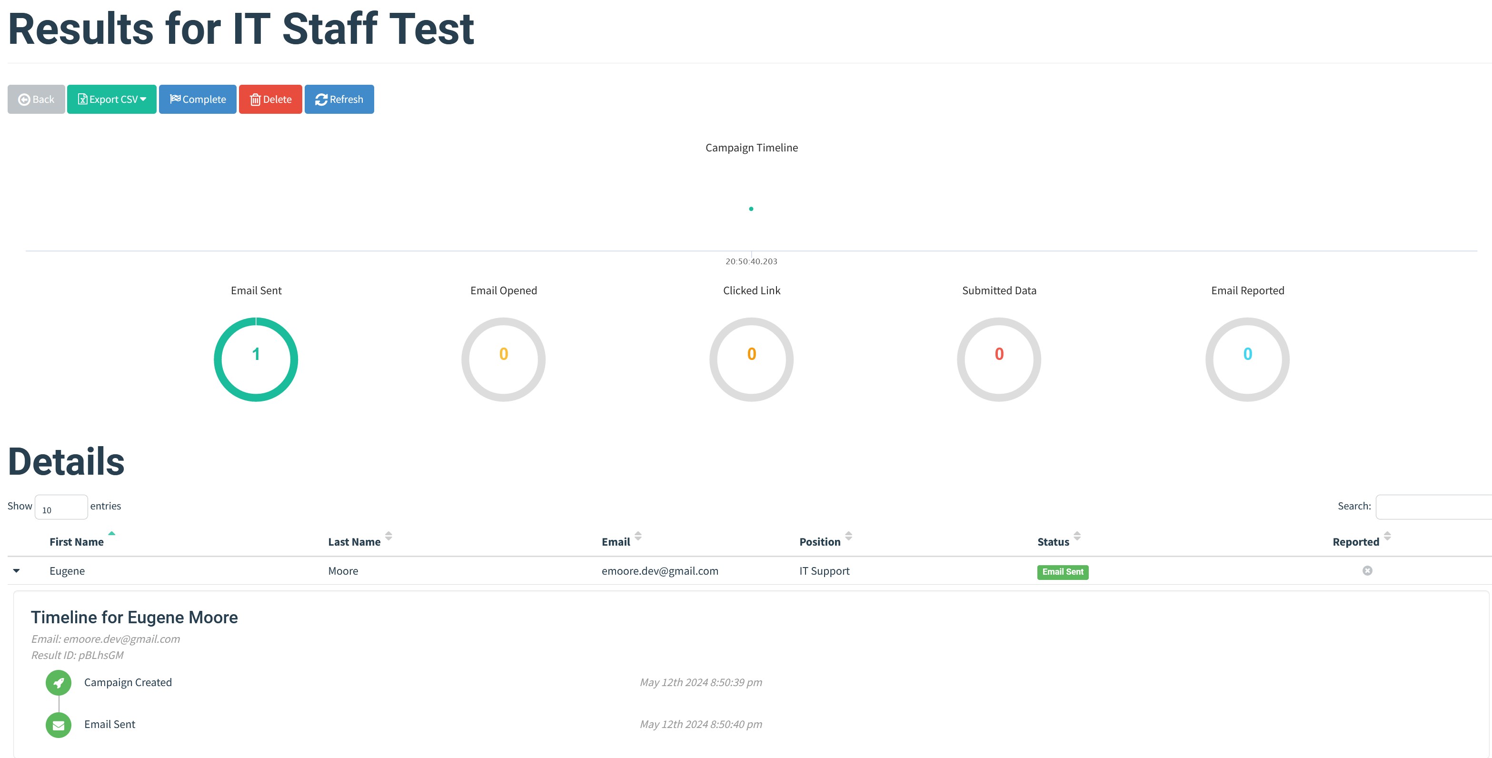Click the Clicked Link donut chart
Image resolution: width=1492 pixels, height=758 pixels.
point(751,359)
